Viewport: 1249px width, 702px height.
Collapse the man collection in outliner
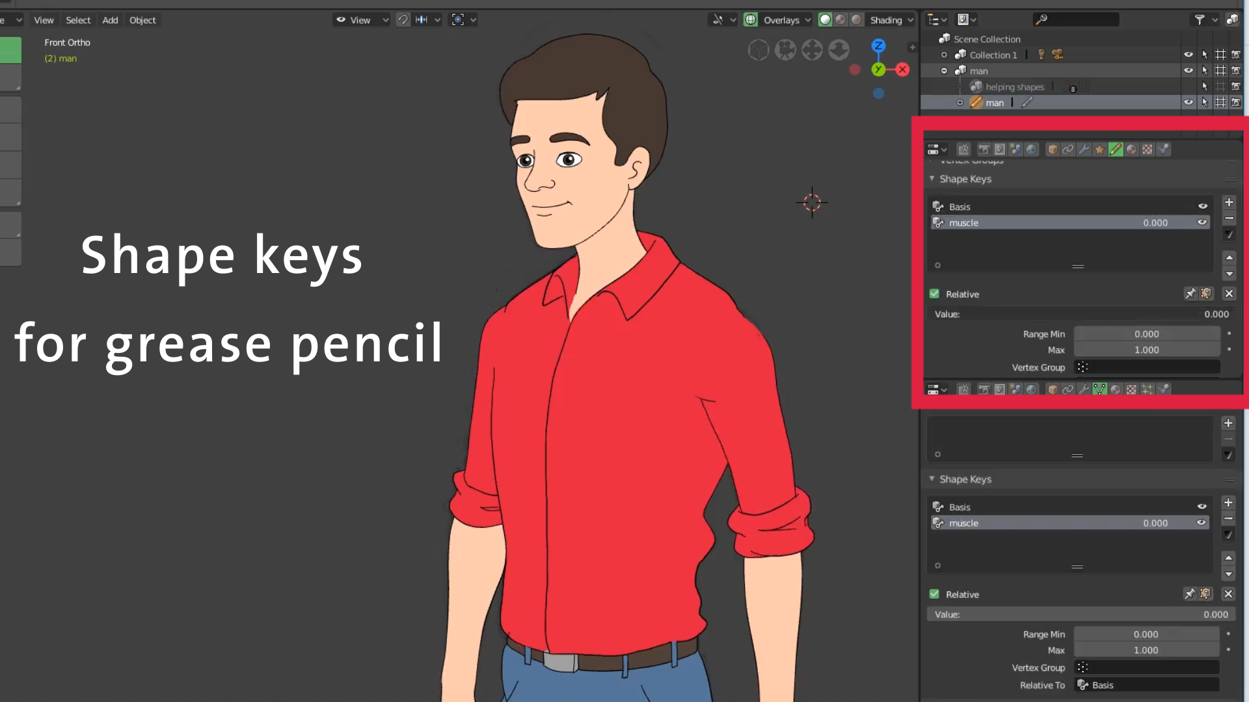944,71
